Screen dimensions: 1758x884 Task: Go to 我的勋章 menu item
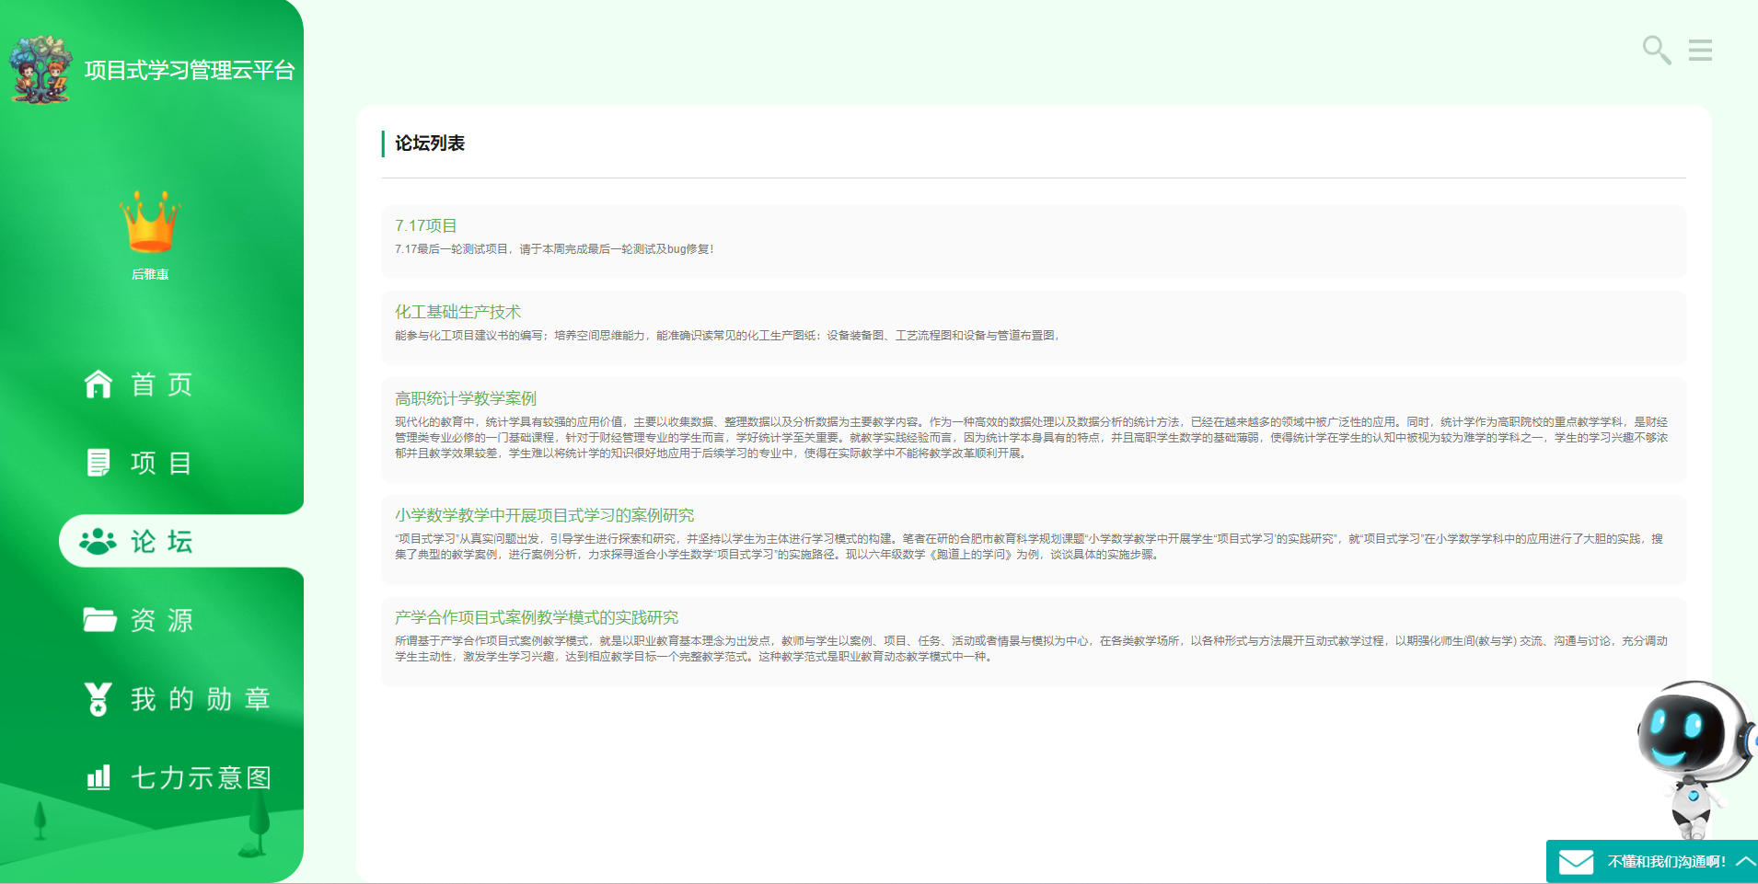(200, 699)
